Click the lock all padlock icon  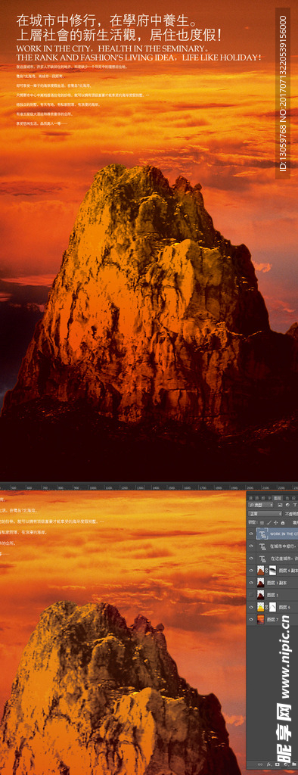tap(283, 522)
